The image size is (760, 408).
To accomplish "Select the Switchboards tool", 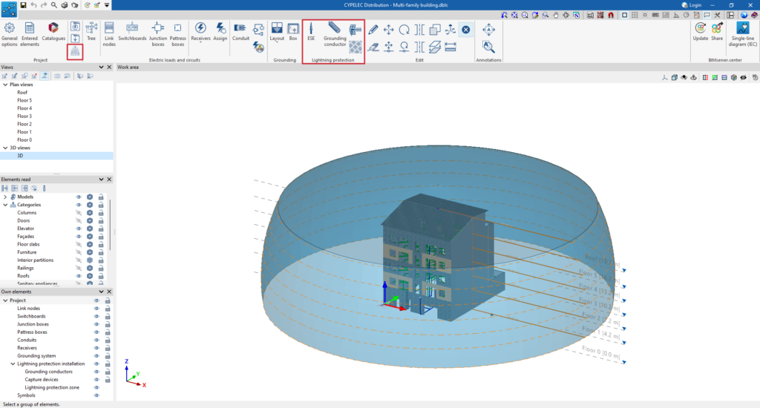I will coord(132,31).
